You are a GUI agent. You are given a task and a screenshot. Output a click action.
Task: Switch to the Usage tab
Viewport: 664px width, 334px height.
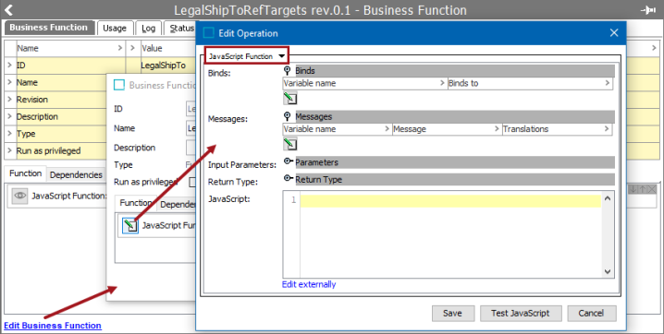click(x=115, y=28)
